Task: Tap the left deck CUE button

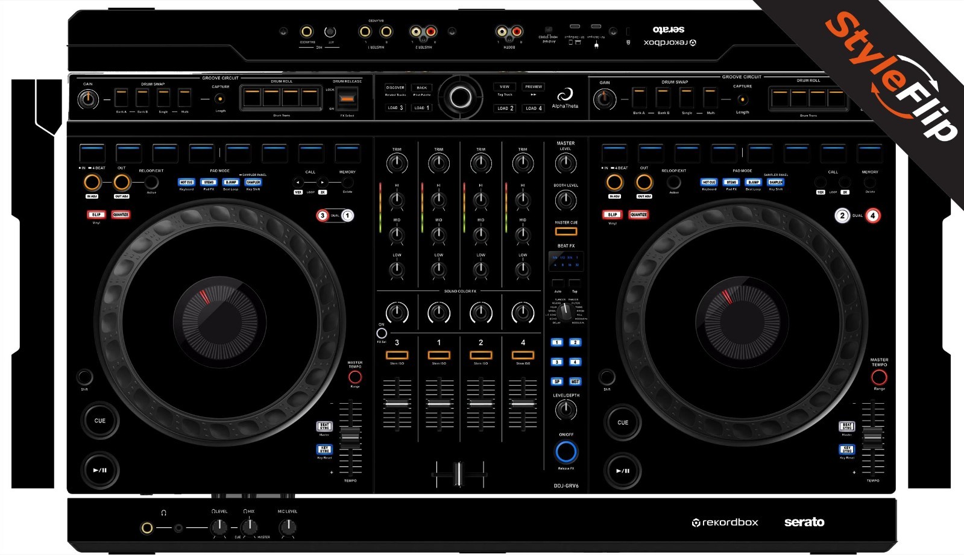Action: pos(99,421)
